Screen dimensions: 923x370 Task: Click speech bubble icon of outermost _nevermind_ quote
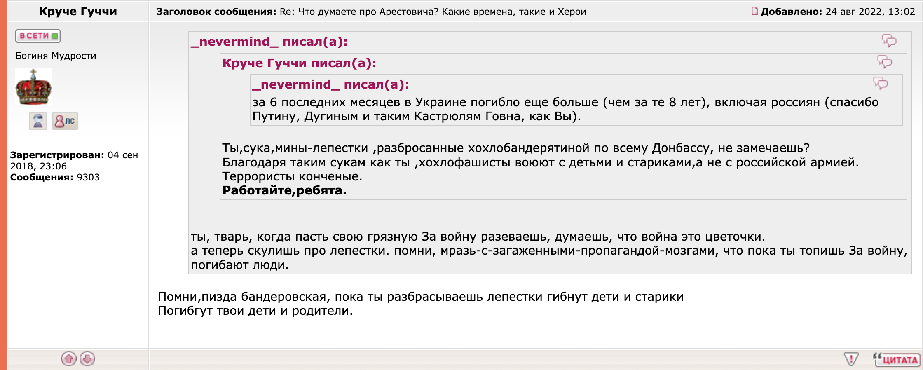click(889, 41)
